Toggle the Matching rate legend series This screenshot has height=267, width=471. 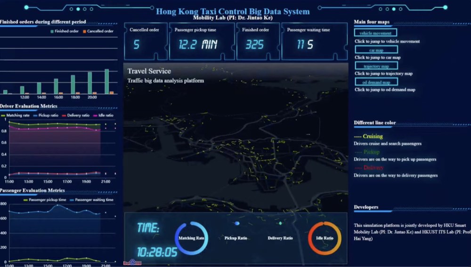(x=16, y=115)
